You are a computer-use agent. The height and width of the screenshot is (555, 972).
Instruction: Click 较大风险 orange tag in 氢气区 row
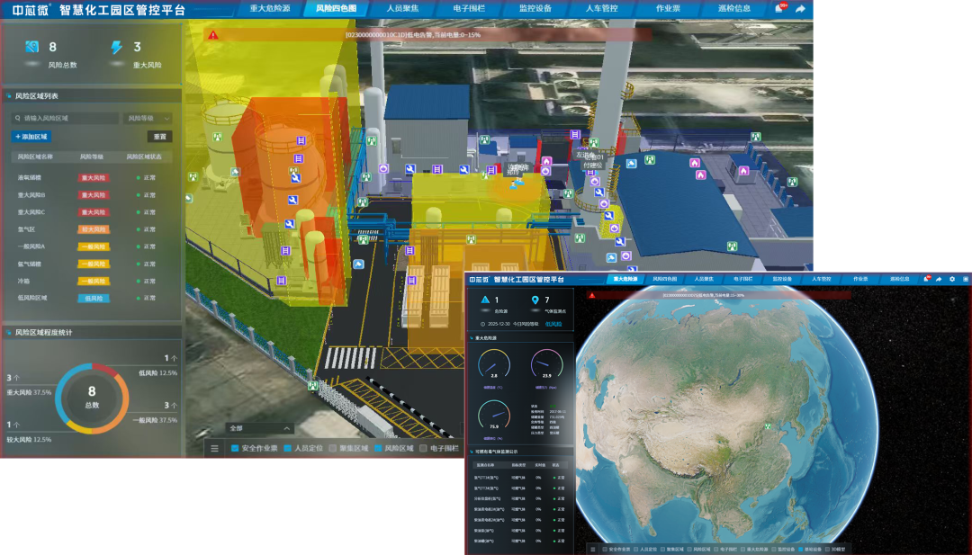click(x=94, y=229)
